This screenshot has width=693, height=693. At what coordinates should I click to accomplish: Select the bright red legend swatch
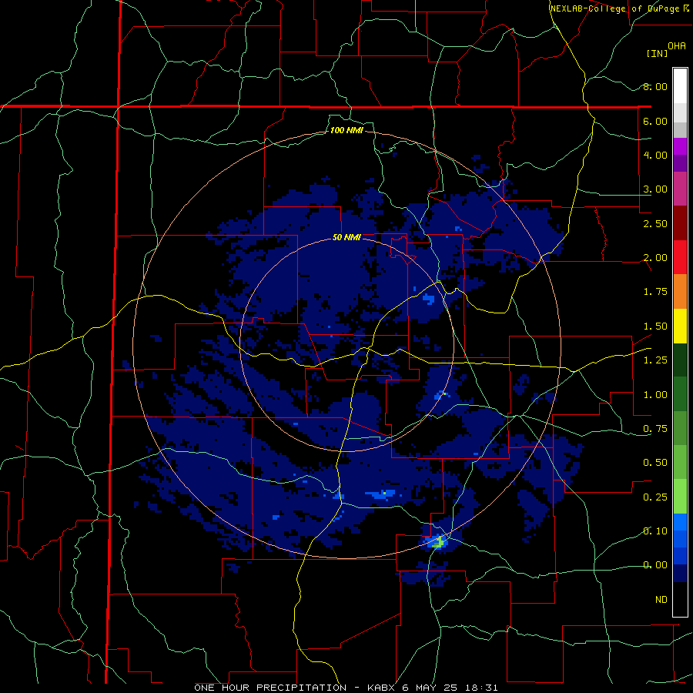pyautogui.click(x=680, y=257)
